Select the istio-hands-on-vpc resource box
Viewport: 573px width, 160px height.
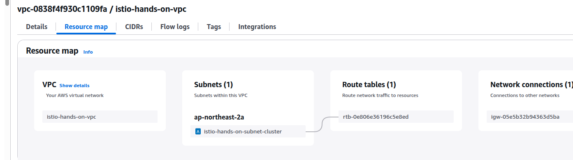100,117
